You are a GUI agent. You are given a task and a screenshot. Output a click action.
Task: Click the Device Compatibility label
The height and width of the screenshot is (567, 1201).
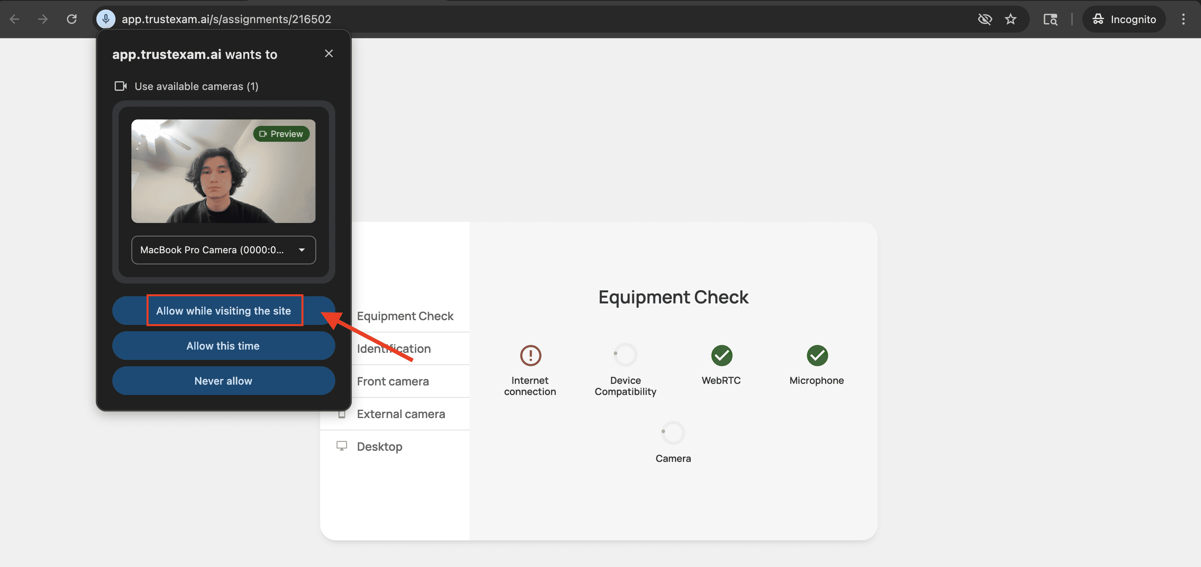[625, 386]
